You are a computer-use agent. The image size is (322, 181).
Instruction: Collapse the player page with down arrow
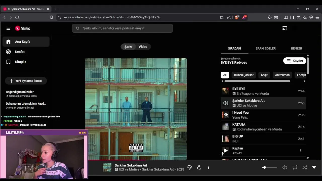[314, 167]
